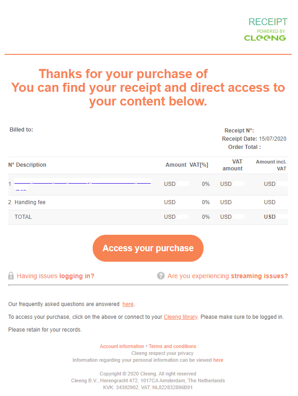Click the N° Description column header
This screenshot has height=396, width=298.
pos(27,165)
